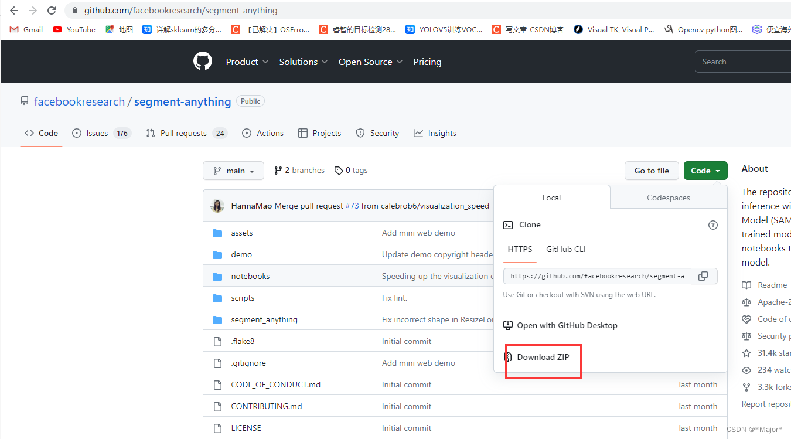Open the segment-anything repository link

183,101
